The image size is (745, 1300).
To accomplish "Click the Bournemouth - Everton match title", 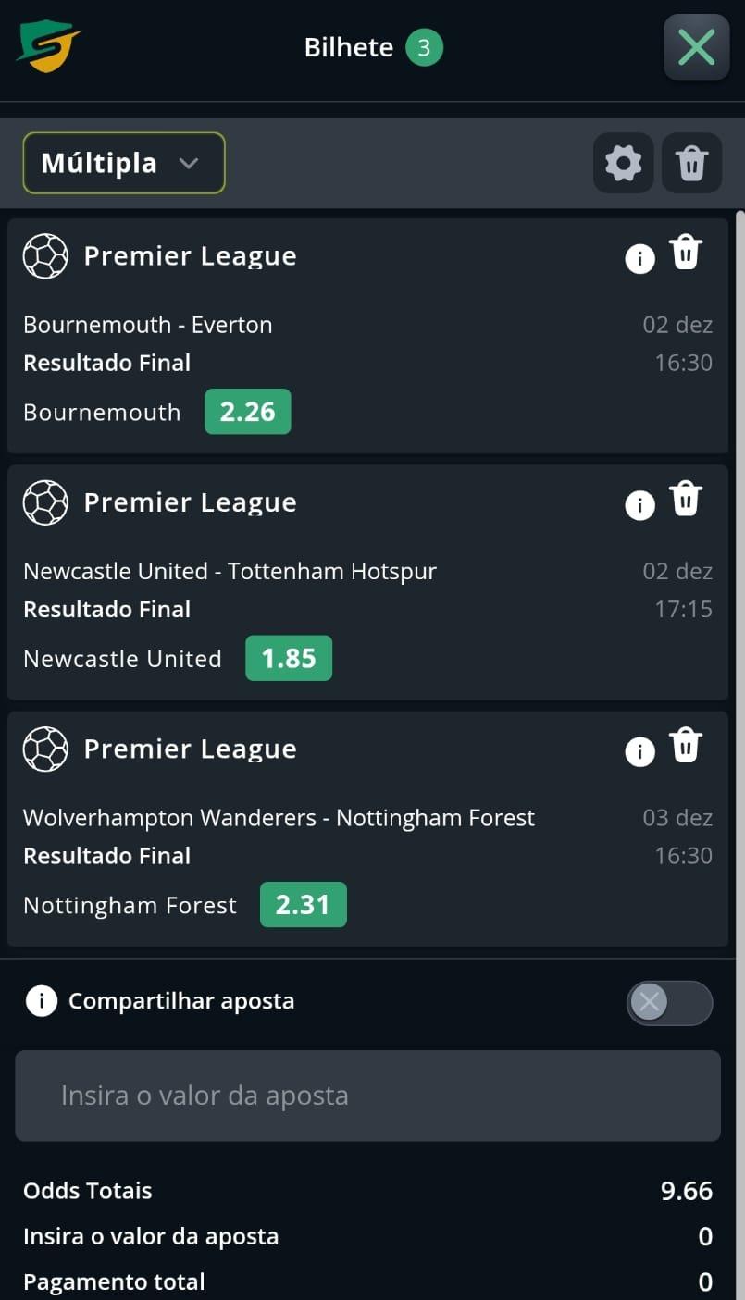I will (x=148, y=325).
